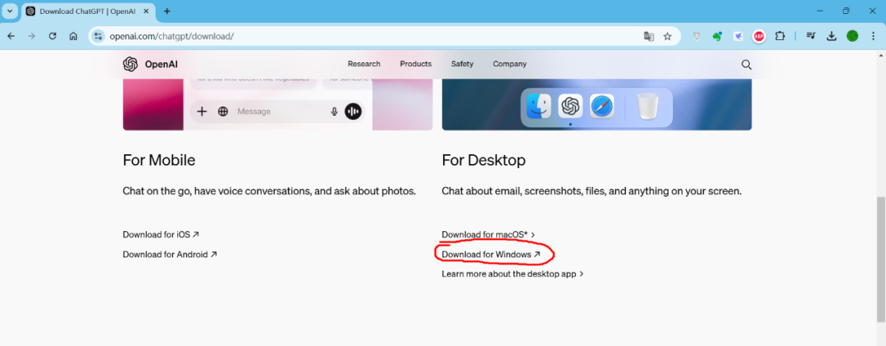The width and height of the screenshot is (886, 346).
Task: Open the Adblock Plus extension
Action: [759, 36]
